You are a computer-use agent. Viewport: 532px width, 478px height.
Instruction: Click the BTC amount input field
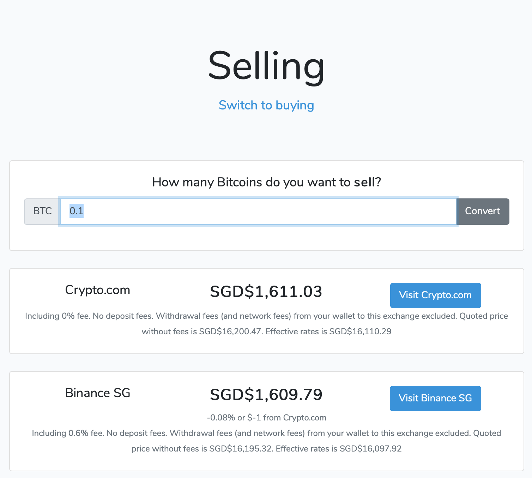coord(247,211)
